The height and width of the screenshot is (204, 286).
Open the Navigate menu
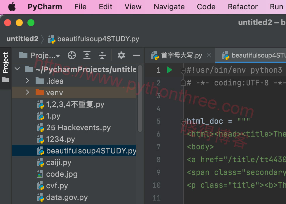pos(169,7)
